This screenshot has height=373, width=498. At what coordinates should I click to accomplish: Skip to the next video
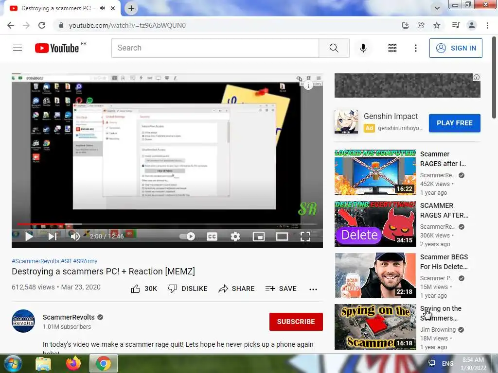pos(53,237)
